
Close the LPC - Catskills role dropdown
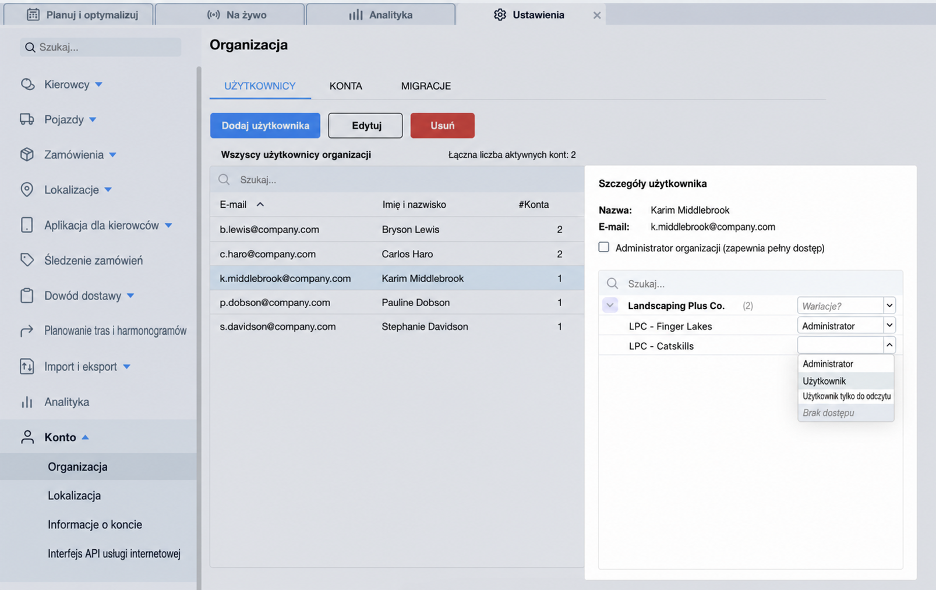[x=889, y=346]
